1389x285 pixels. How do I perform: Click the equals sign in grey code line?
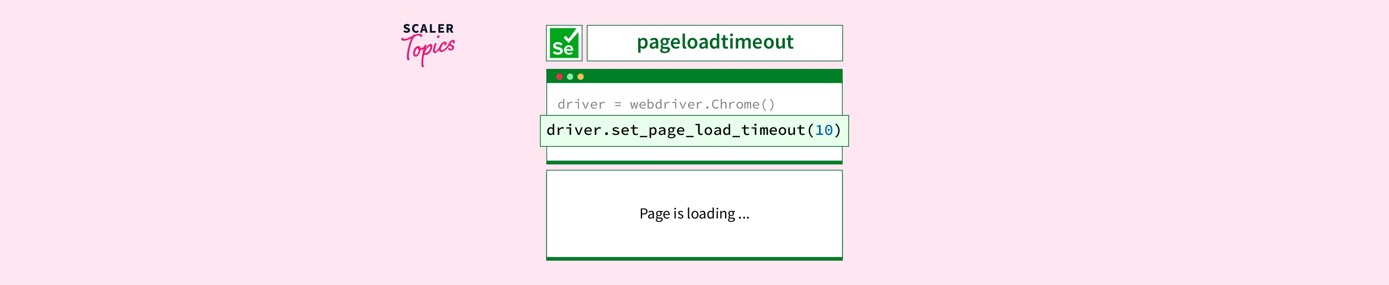(618, 104)
